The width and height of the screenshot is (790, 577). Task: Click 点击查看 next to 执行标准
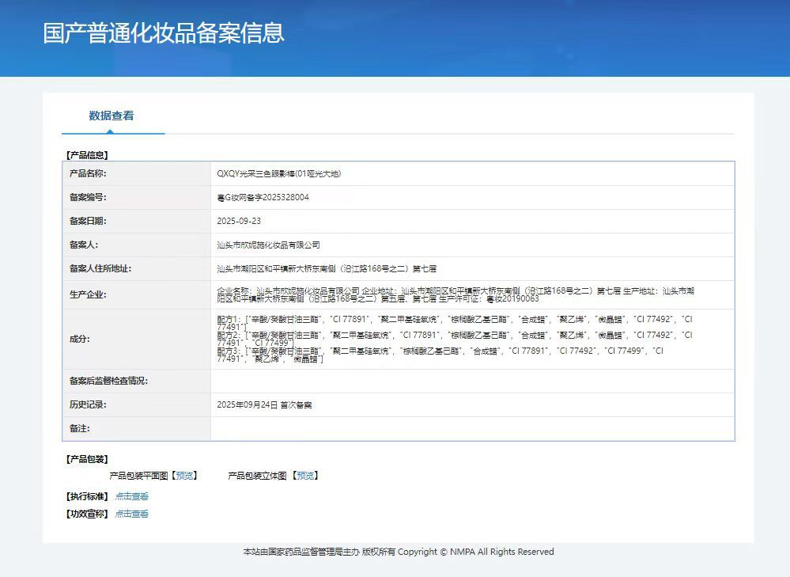(131, 496)
